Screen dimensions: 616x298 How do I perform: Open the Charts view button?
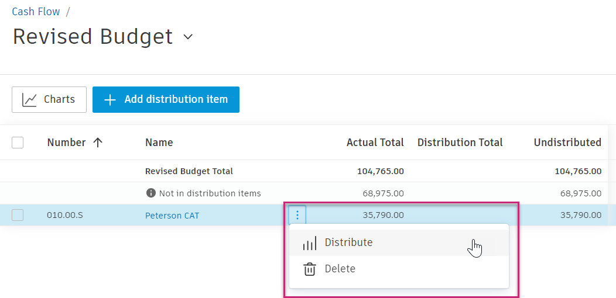tap(49, 100)
